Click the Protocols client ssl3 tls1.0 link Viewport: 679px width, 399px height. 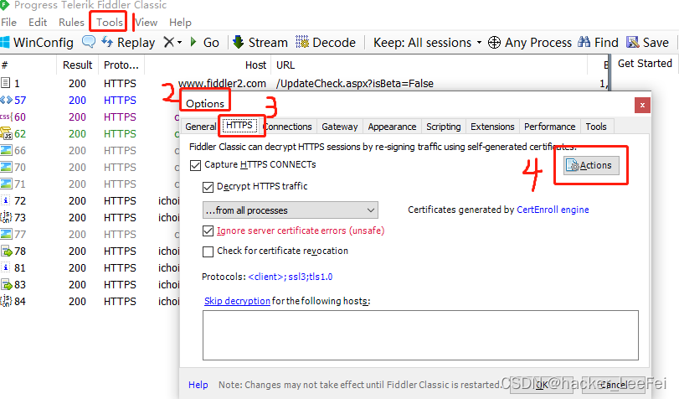291,277
